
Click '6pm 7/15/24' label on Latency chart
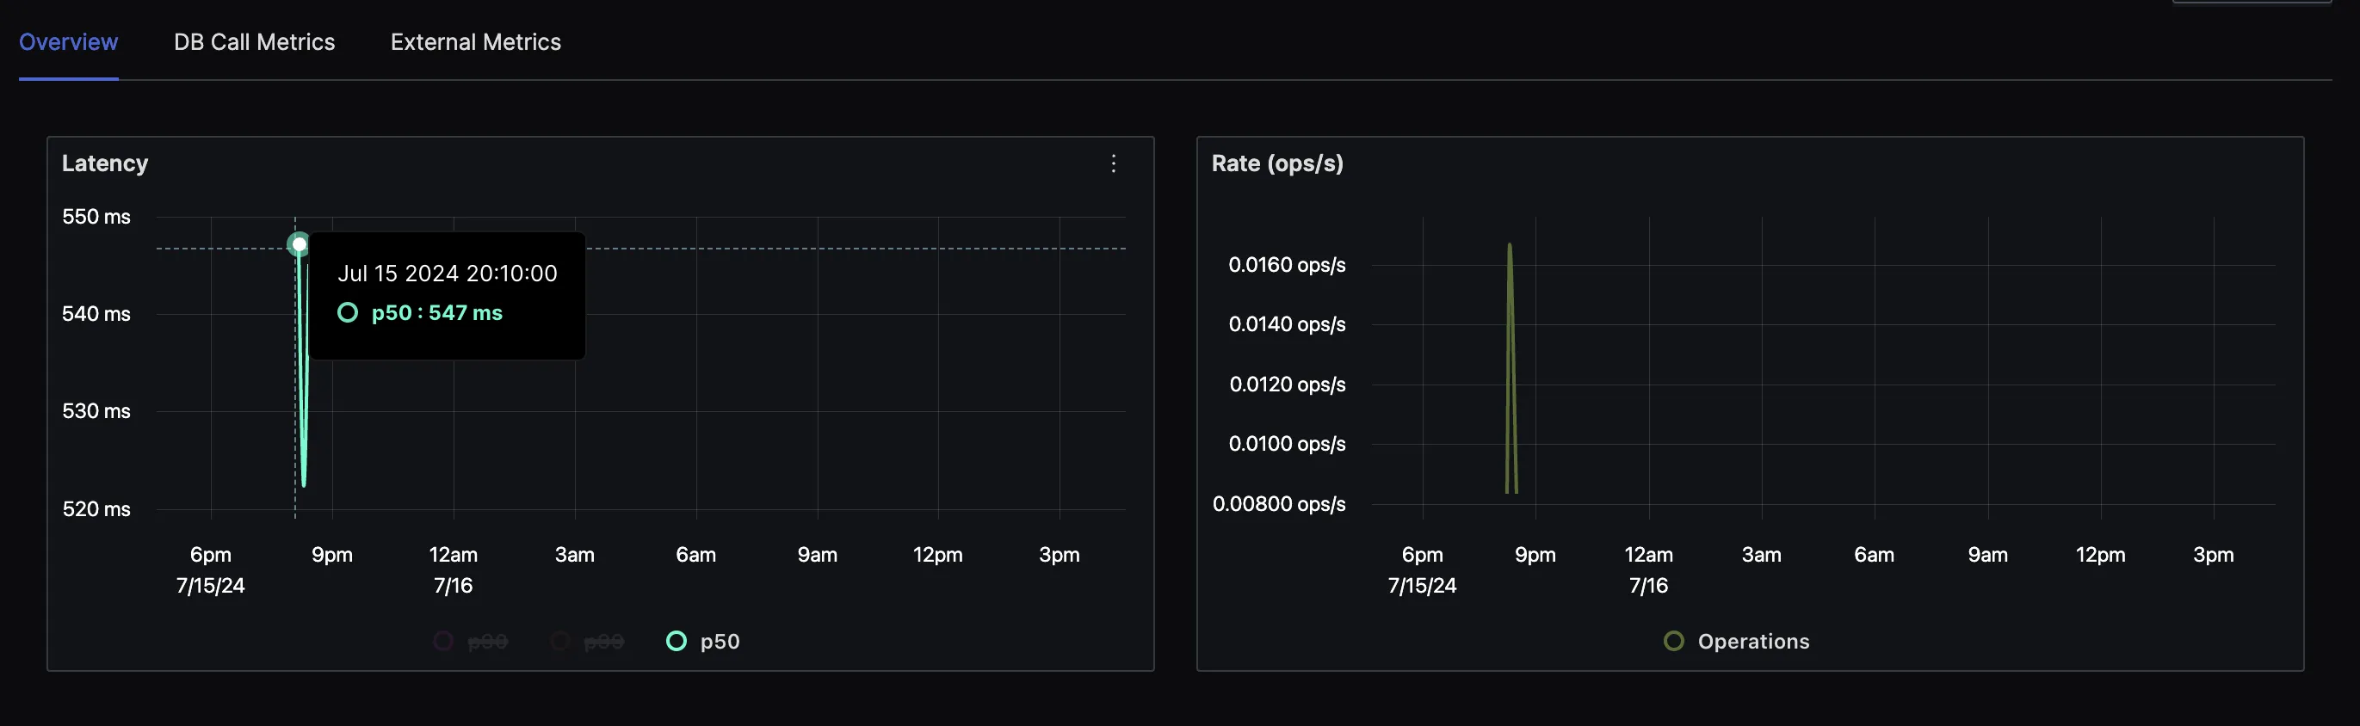(211, 570)
